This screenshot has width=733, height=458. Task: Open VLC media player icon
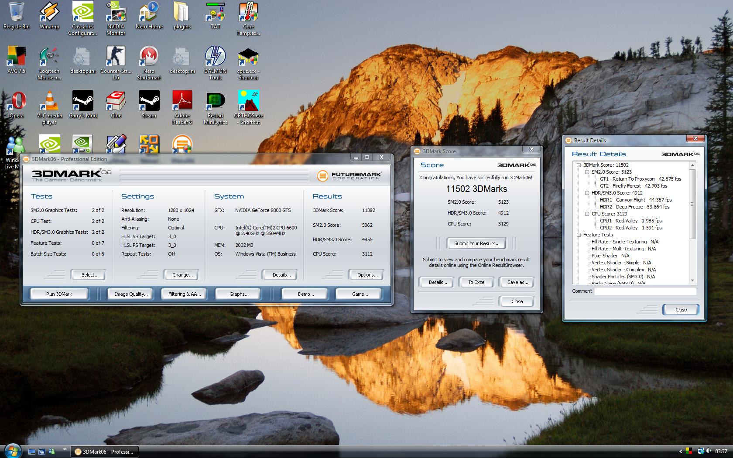(x=49, y=107)
